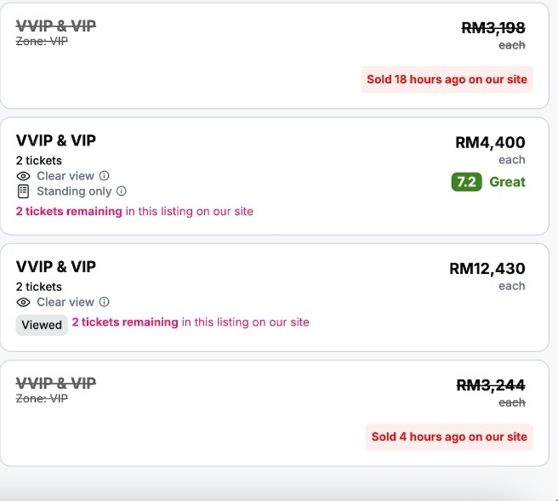Click '2 tickets remaining' text in RM4,400 listing
Viewport: 558px width, 501px height.
(x=69, y=211)
